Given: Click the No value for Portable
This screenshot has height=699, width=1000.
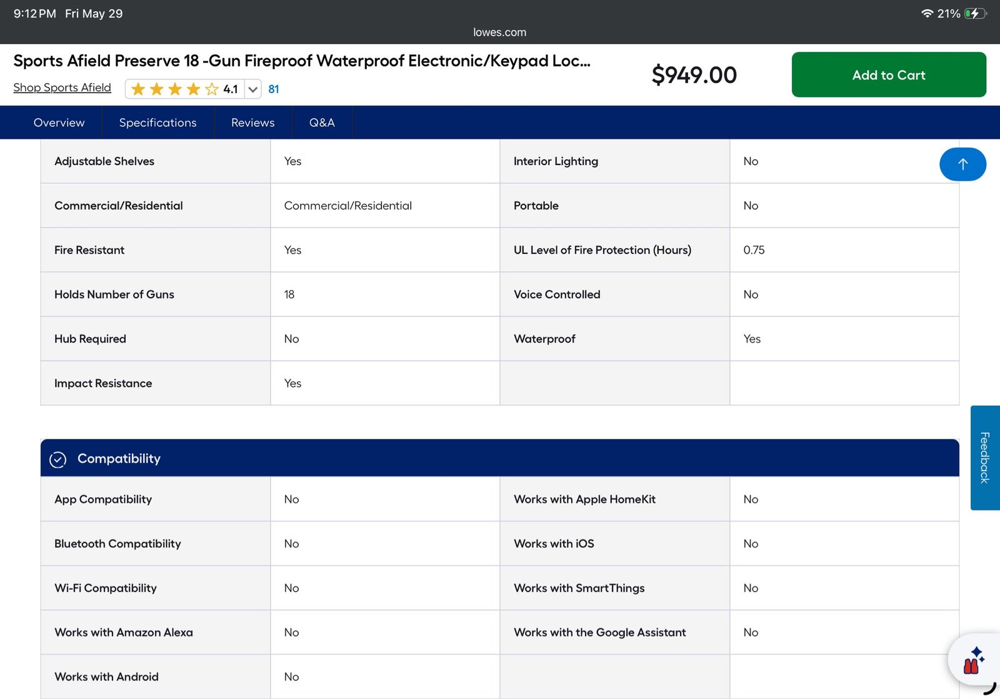Looking at the screenshot, I should click(751, 206).
